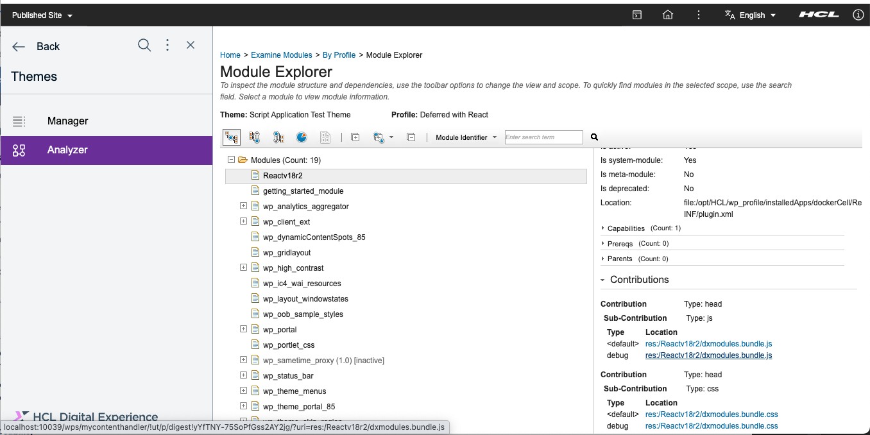This screenshot has height=435, width=870.
Task: Open the Published Site dropdown
Action: (42, 15)
